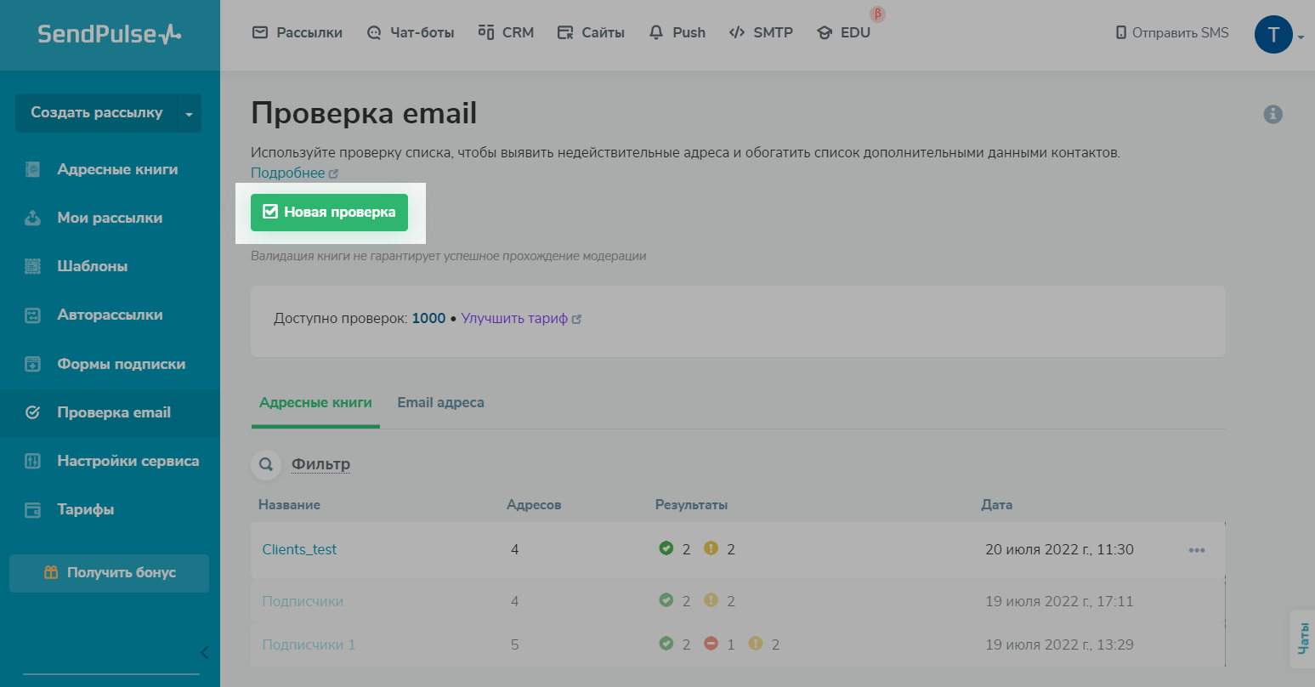Click the Новая проверка button
Screen dimensions: 1315x687
(329, 213)
